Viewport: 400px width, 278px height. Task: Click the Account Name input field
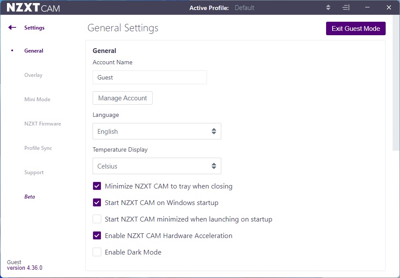(150, 78)
